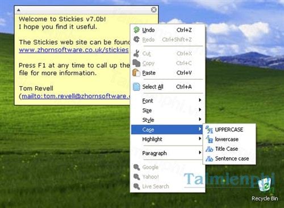Screen dimensions: 284x208
Task: Select the highlighted Case menu entry
Action: tap(167, 130)
